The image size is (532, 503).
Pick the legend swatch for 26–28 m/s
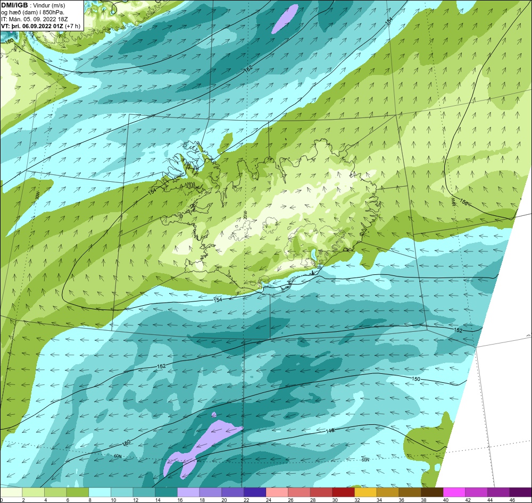299,492
